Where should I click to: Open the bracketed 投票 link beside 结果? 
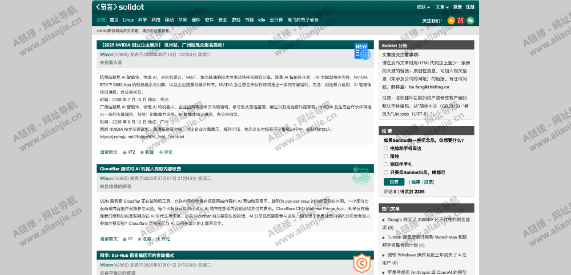428,182
